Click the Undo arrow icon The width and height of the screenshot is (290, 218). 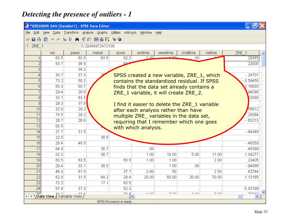point(52,39)
